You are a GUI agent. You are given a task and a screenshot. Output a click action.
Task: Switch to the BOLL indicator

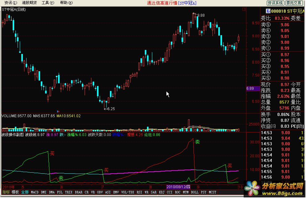point(195,192)
